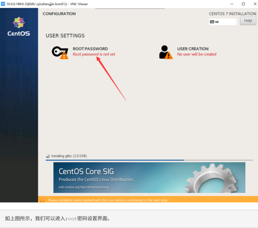
Task: Click the warning triangle in orange bar
Action: coord(42,200)
